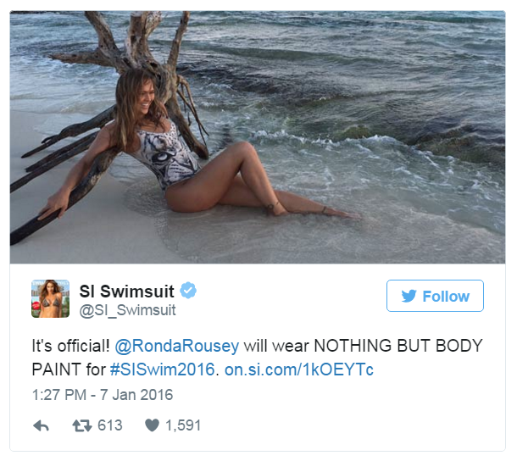Follow the SI Swimsuit account

coord(435,296)
